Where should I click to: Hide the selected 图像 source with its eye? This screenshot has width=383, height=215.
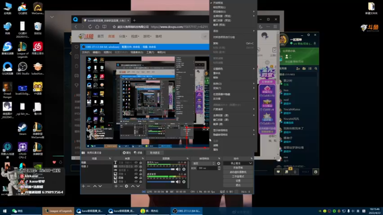coord(136,178)
